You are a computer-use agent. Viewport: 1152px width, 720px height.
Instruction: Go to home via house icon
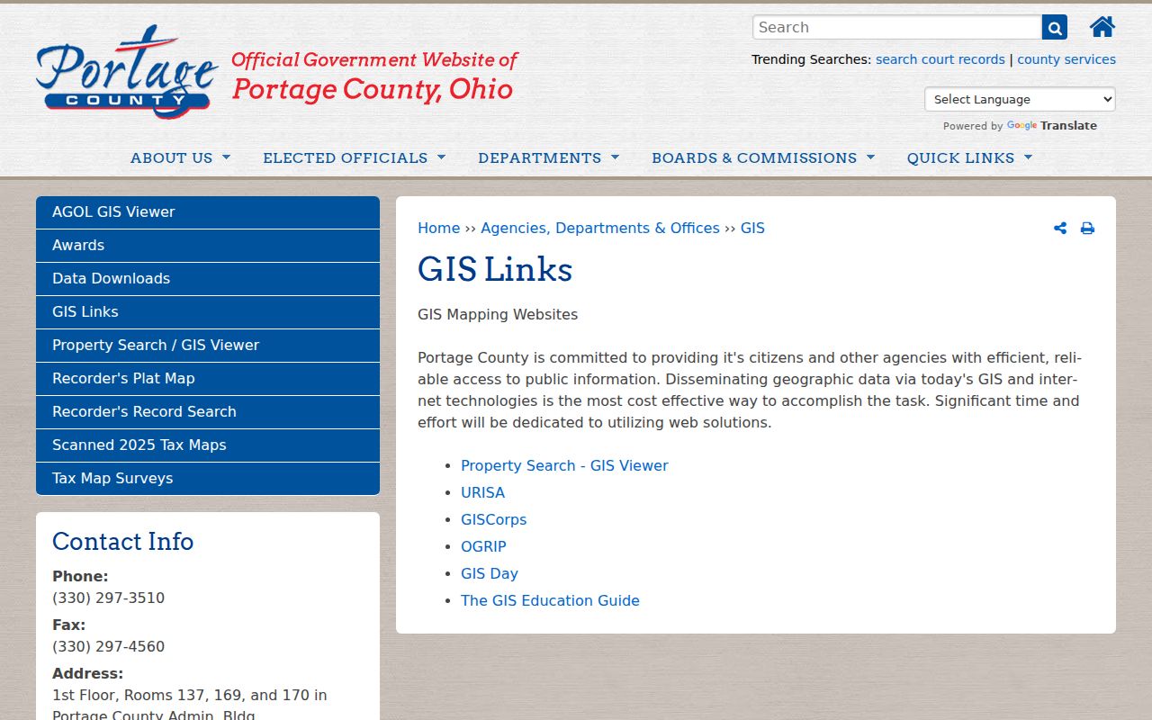click(1102, 27)
